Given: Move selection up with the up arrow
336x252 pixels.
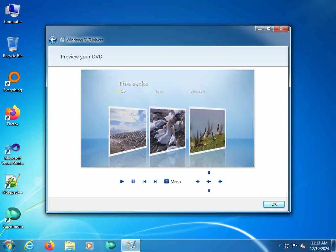Looking at the screenshot, I should click(209, 172).
